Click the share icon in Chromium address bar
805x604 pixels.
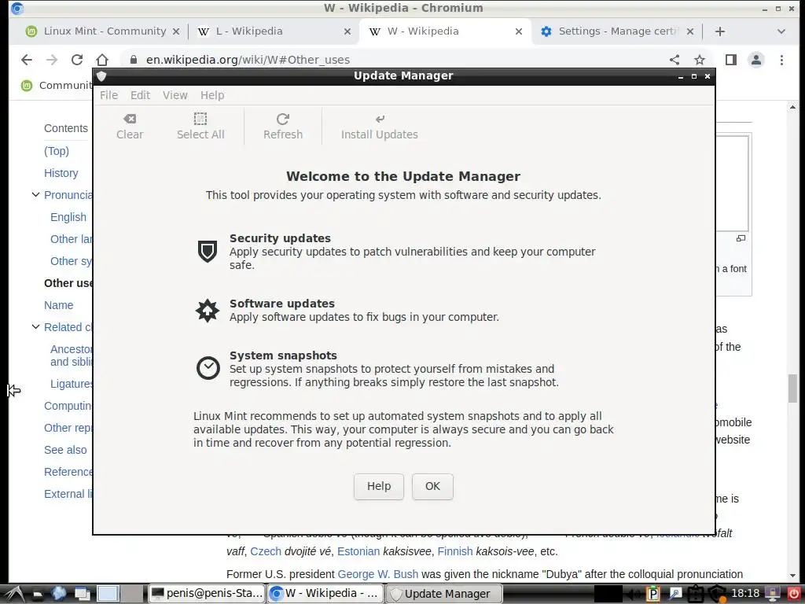[x=675, y=60]
